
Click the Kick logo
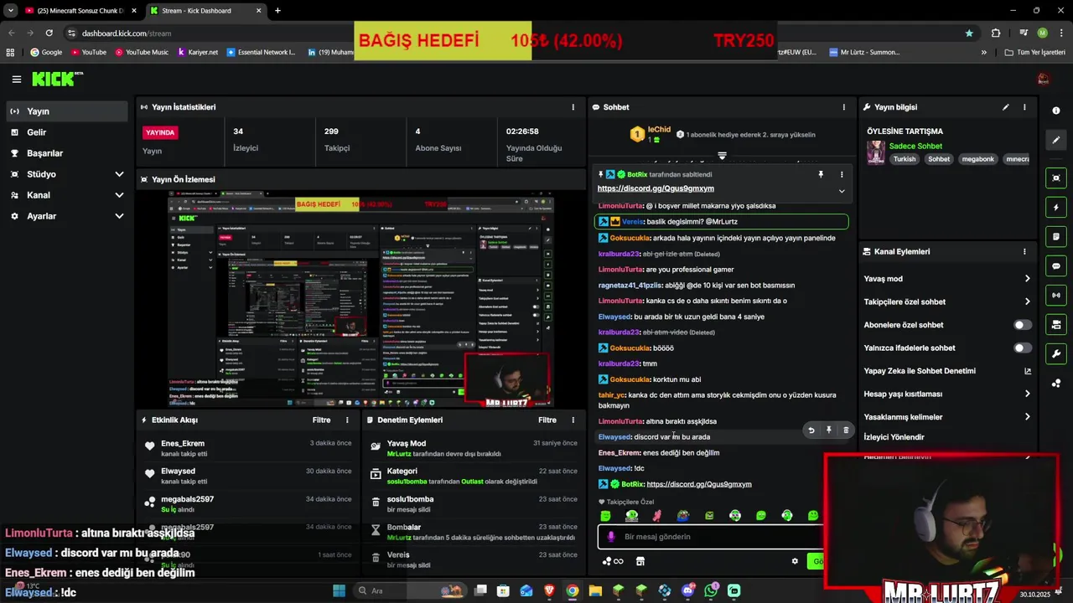pos(57,79)
